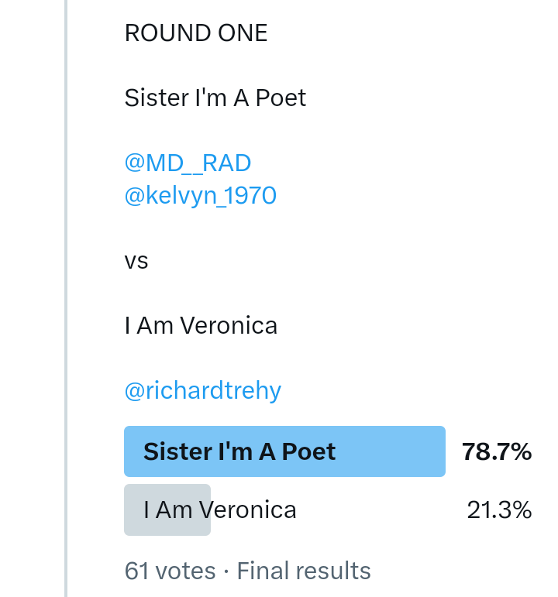Click the word "ROUND" in the heading
The height and width of the screenshot is (597, 558).
click(x=167, y=33)
